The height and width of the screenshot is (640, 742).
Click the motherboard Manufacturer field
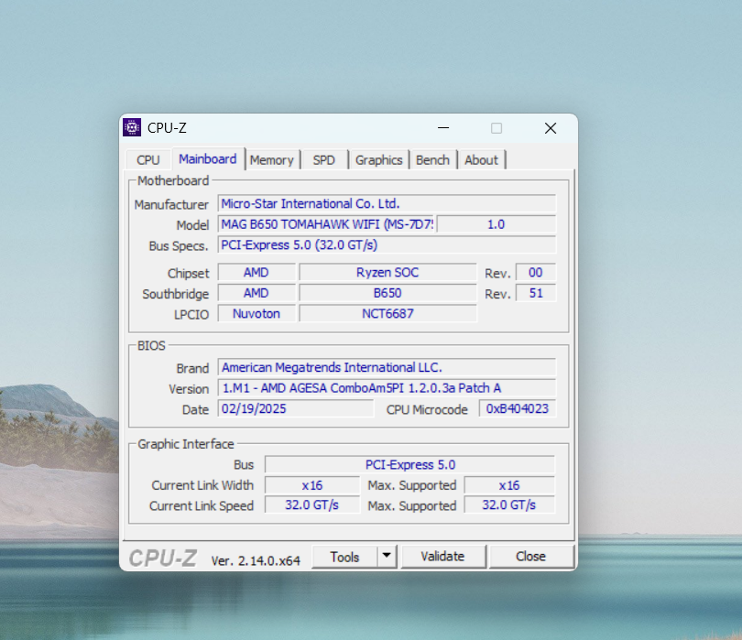point(386,203)
